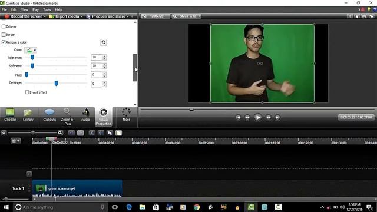Click the timeline Undo button
Viewport: 377px width, 212px height.
click(71, 133)
